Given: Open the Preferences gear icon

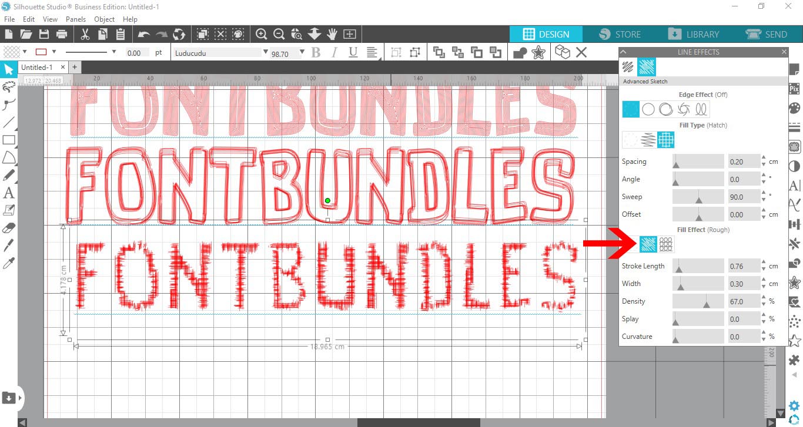Looking at the screenshot, I should pyautogui.click(x=794, y=406).
